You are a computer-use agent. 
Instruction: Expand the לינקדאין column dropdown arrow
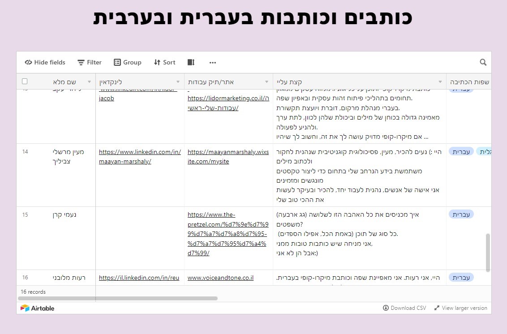click(x=178, y=82)
